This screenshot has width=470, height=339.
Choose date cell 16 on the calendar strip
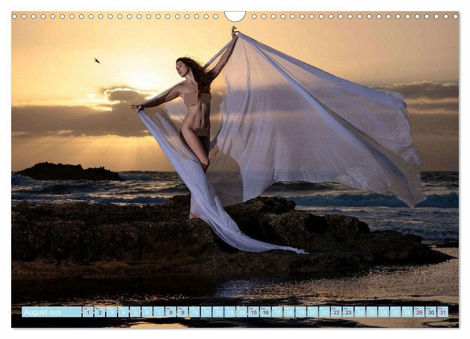pyautogui.click(x=265, y=312)
